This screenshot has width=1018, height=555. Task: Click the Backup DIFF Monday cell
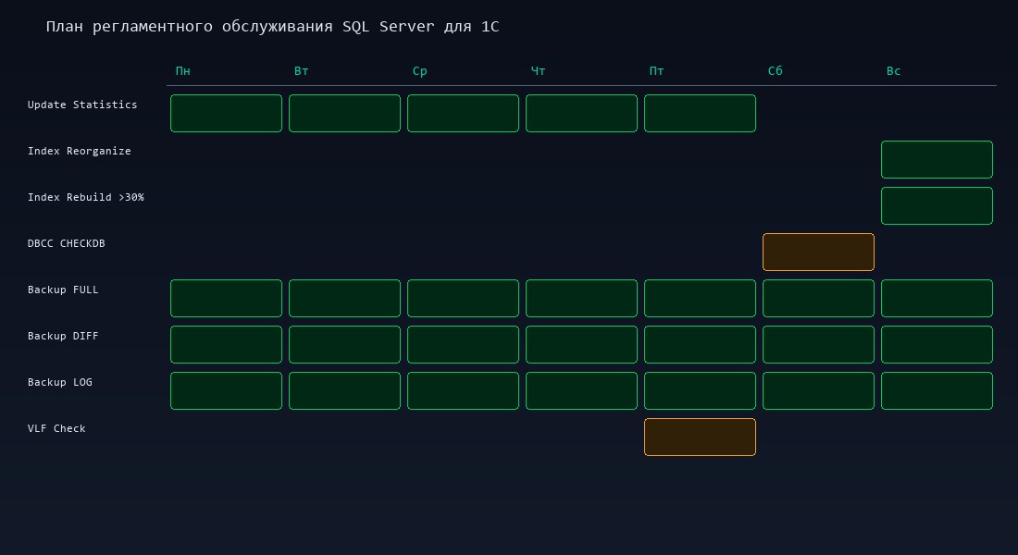point(226,344)
